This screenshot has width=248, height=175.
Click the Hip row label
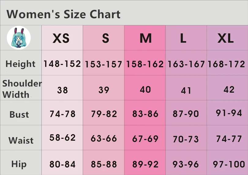(x=19, y=164)
